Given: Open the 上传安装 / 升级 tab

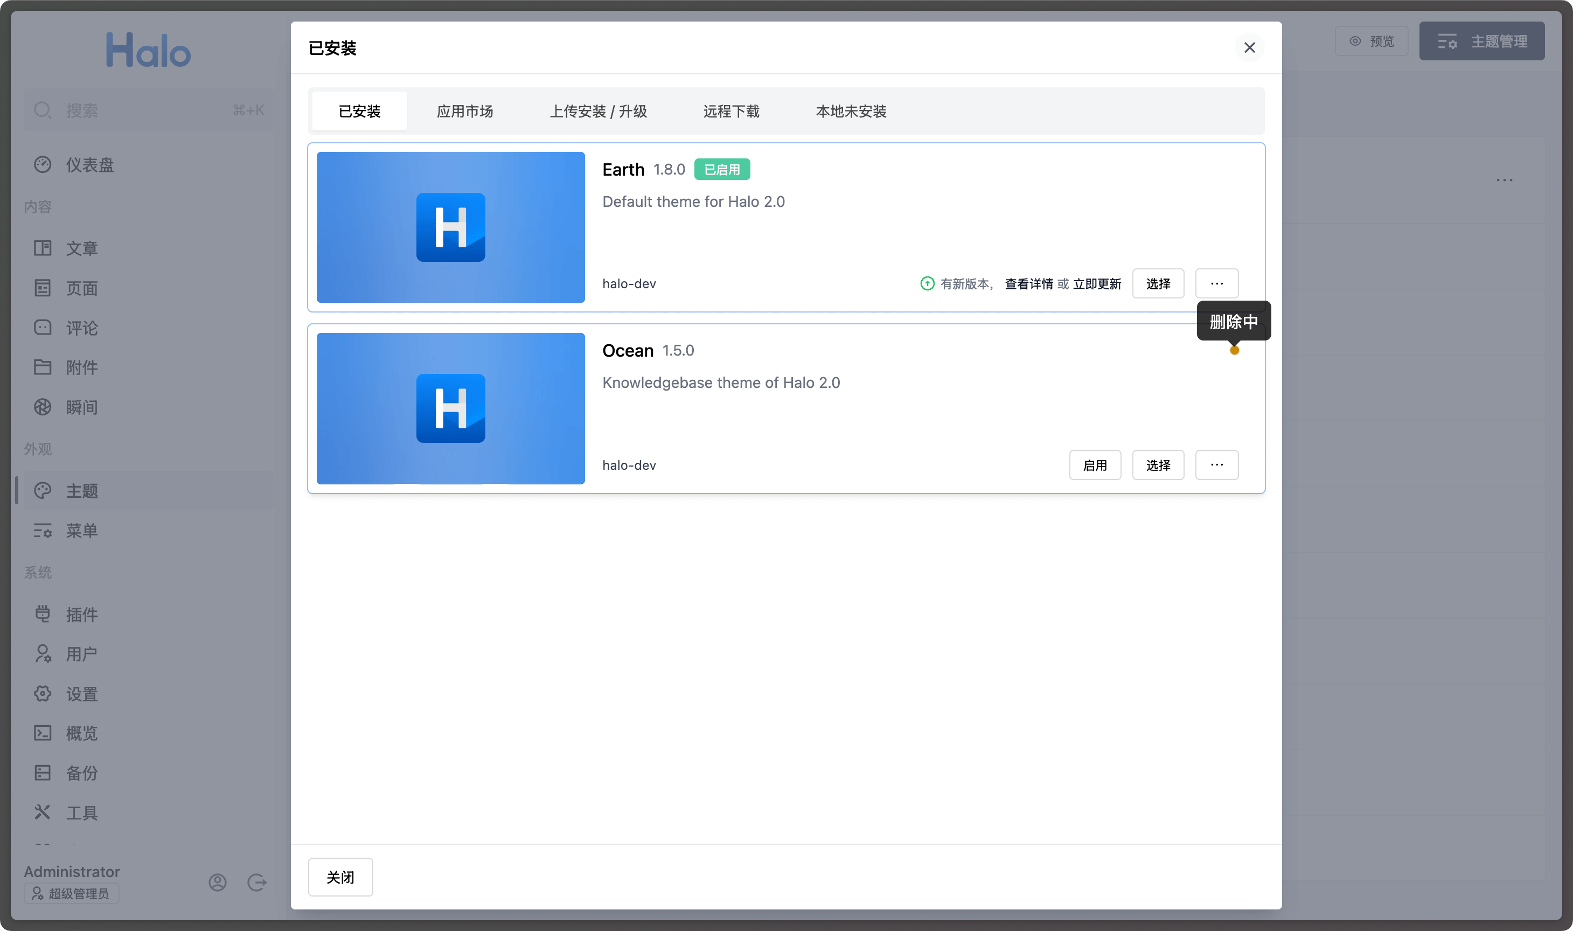Looking at the screenshot, I should (598, 111).
